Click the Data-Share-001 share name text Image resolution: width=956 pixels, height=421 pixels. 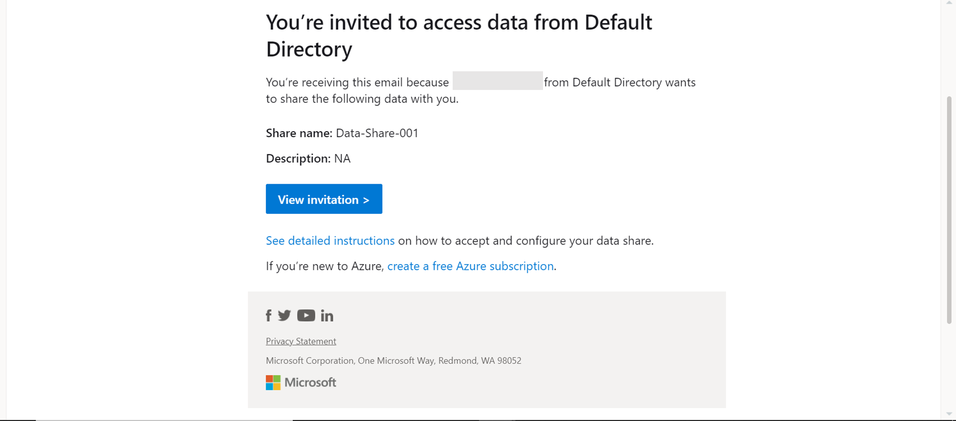[377, 133]
